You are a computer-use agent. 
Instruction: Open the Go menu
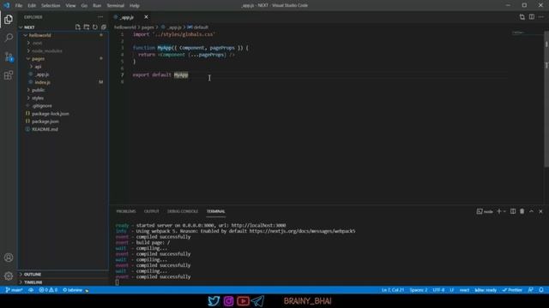coord(84,6)
